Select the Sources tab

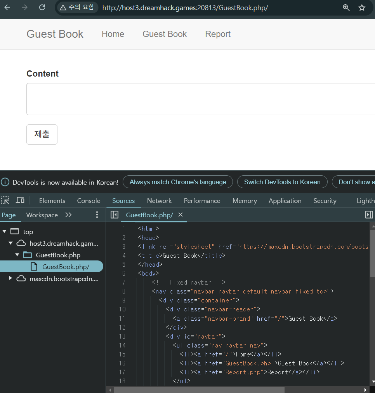click(x=123, y=201)
